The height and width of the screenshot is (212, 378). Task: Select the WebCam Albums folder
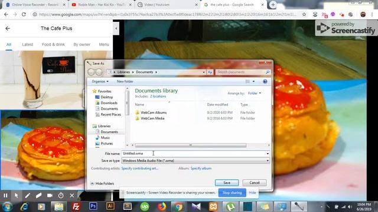tap(154, 112)
